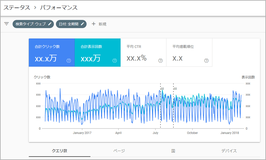This screenshot has height=160, width=266.
Task: Open the 日付: 全期間 filter chip
Action: (69, 24)
